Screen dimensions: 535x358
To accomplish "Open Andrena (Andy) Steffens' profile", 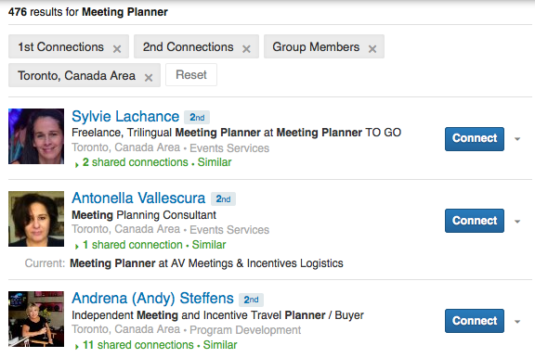I will [x=152, y=299].
